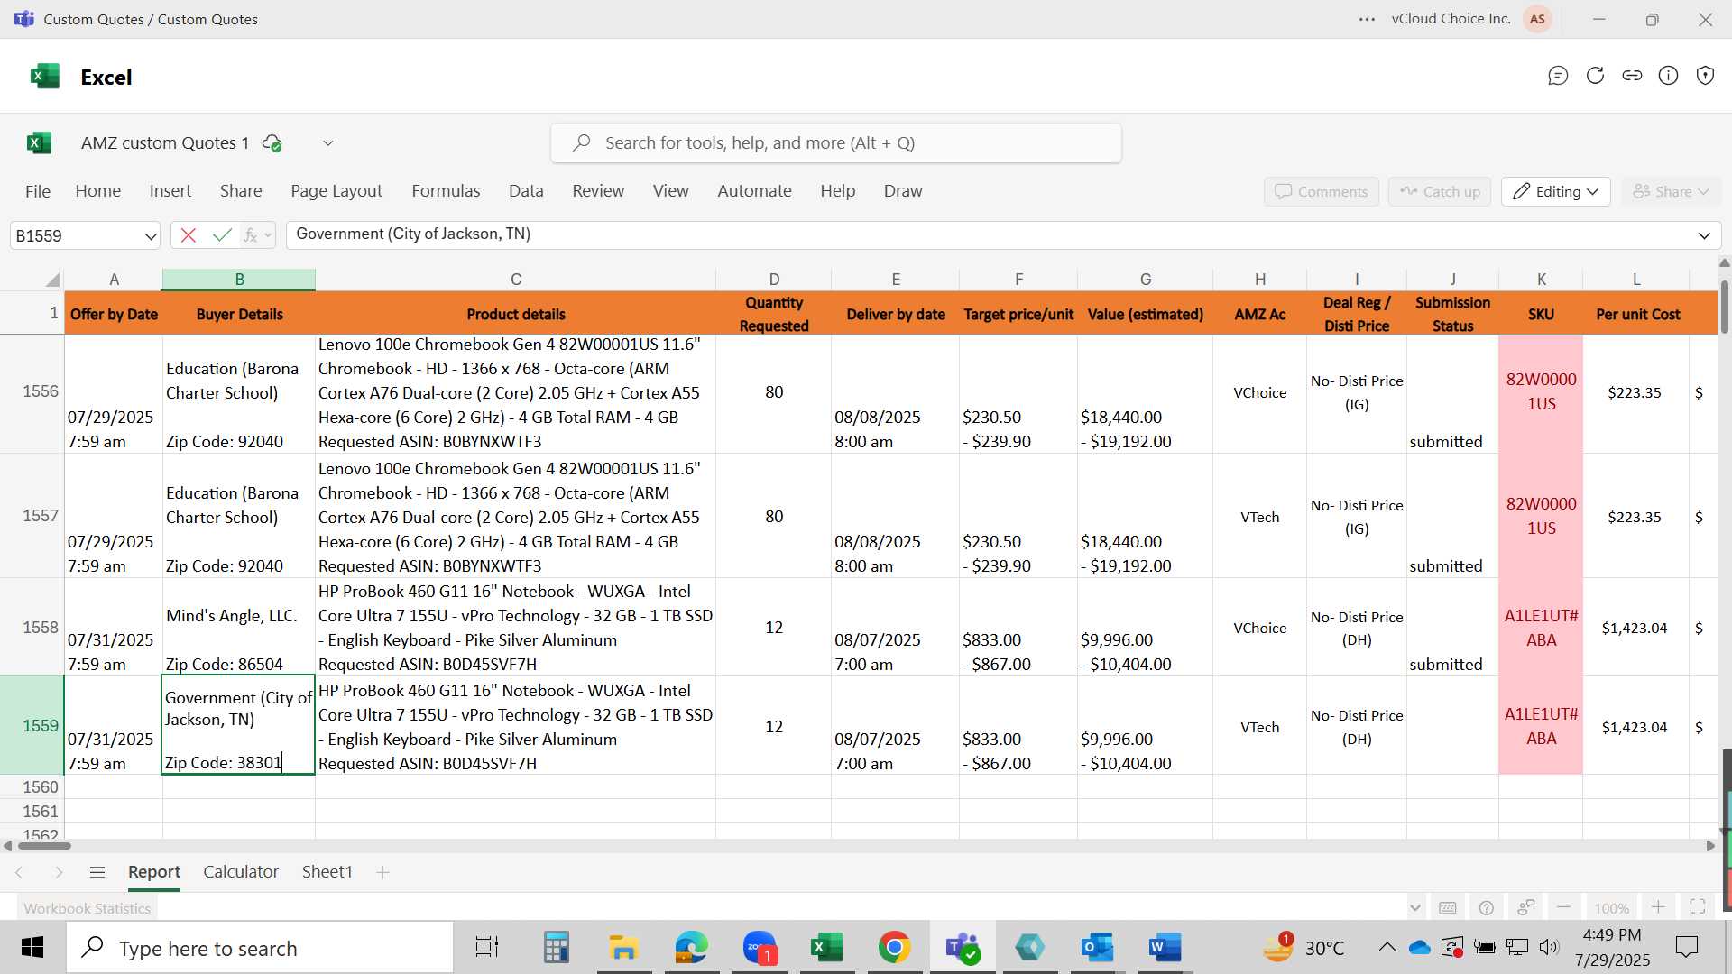1732x974 pixels.
Task: Click the Excel logo beside the file name
Action: (39, 142)
